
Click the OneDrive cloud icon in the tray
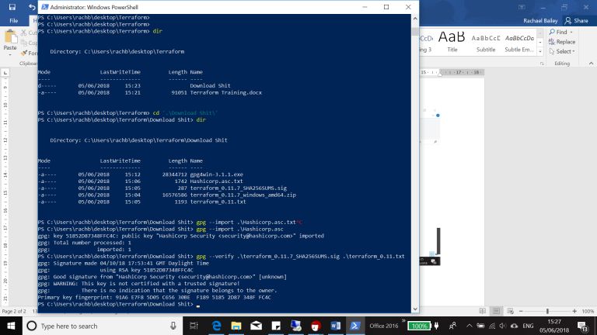514,326
